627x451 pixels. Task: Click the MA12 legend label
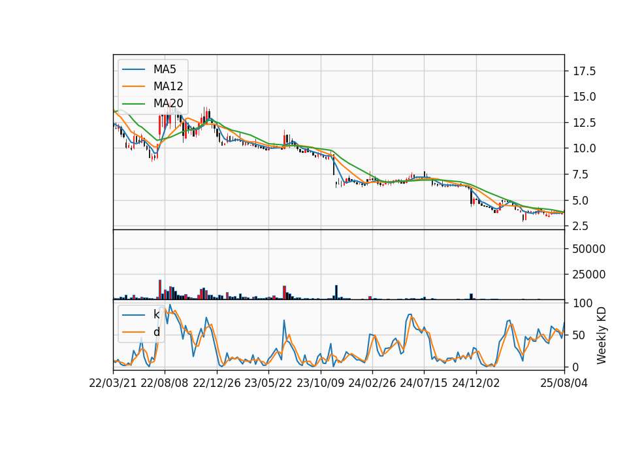(168, 86)
